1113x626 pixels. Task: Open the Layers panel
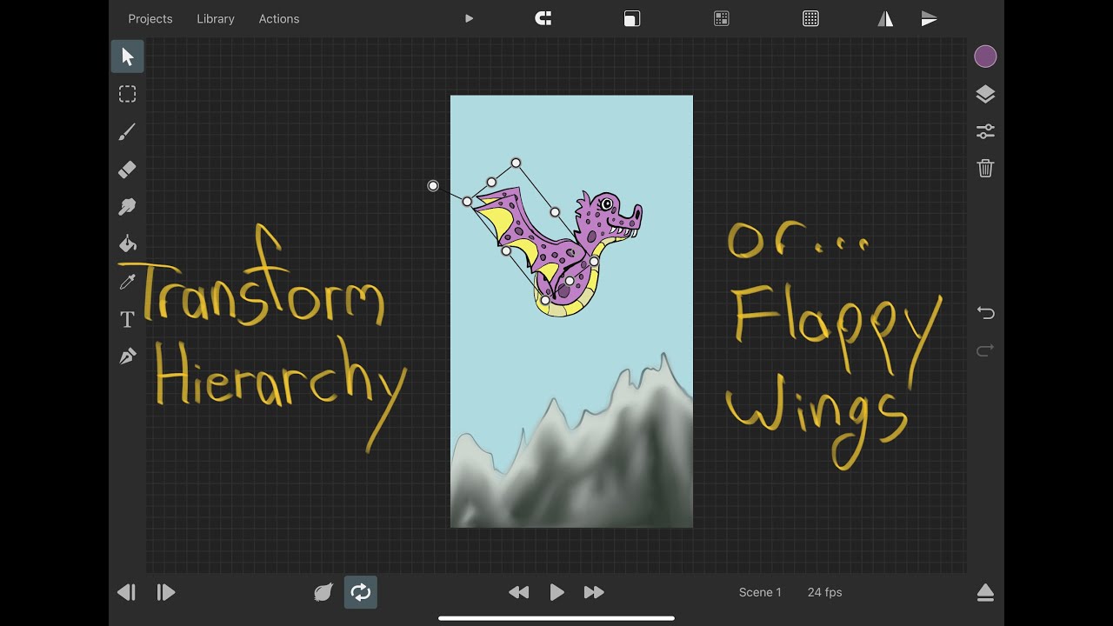tap(985, 94)
